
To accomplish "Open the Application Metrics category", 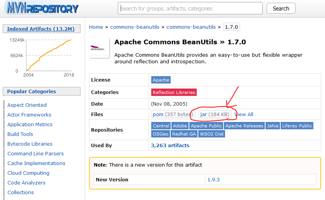I will [x=30, y=124].
